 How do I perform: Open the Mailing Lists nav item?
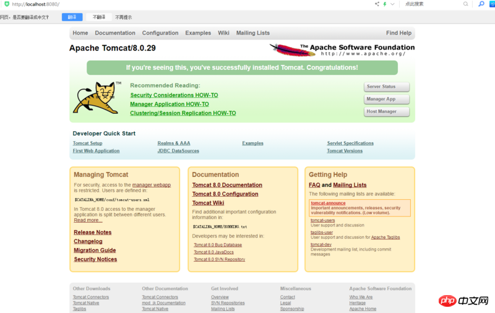point(253,33)
